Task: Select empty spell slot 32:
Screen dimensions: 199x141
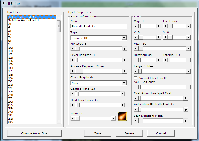Action: coord(32,122)
